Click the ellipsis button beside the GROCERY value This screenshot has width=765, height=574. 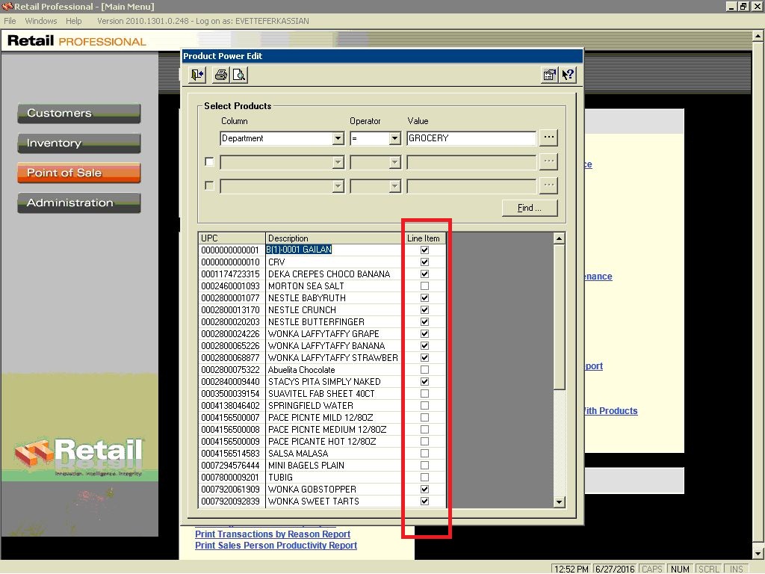548,138
